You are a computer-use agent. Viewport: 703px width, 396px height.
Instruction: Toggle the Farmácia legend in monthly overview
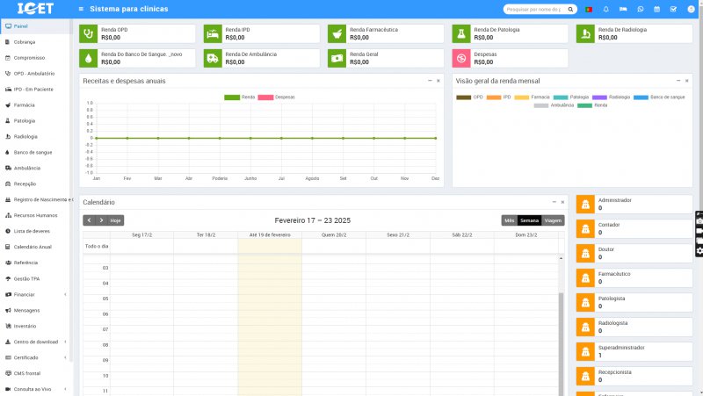533,97
